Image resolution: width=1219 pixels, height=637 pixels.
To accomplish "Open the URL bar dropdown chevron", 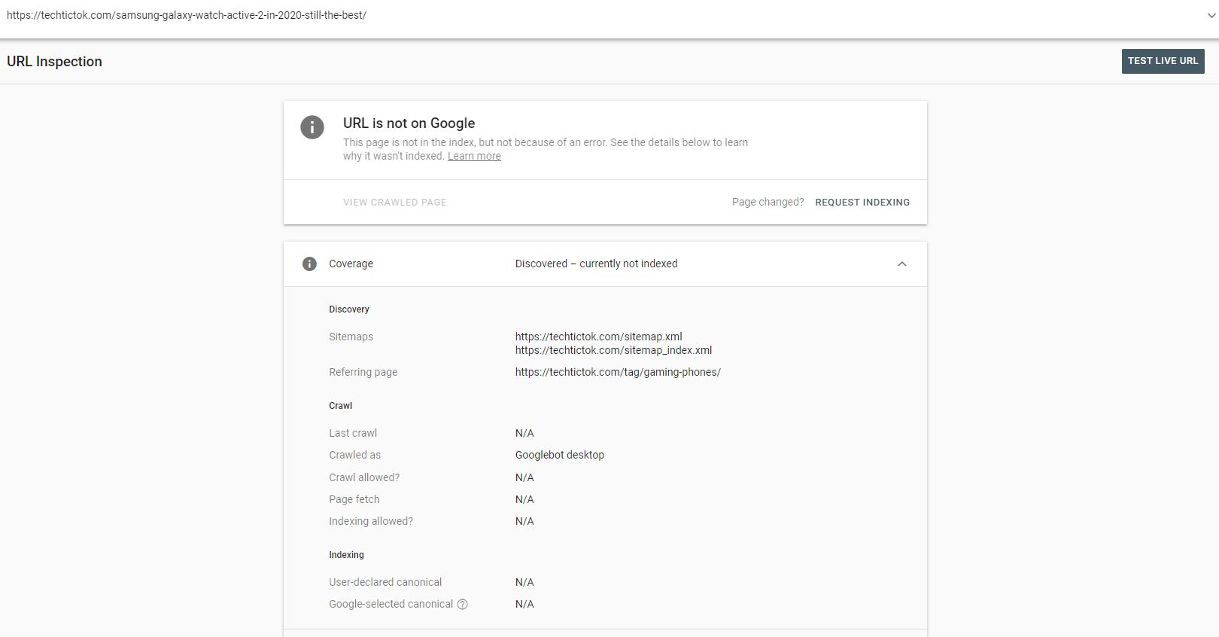I will (1210, 15).
